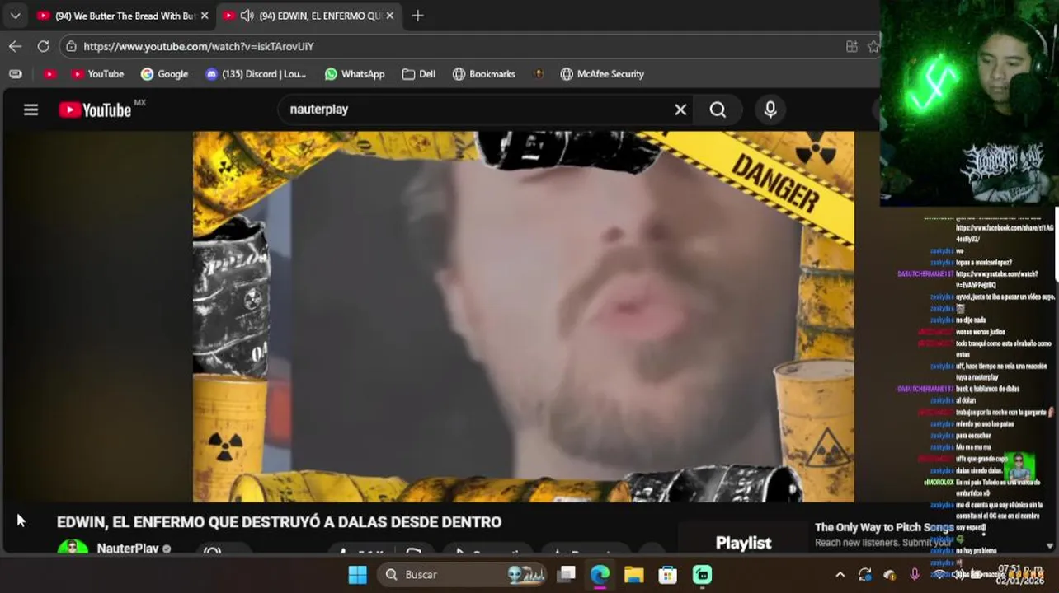Image resolution: width=1059 pixels, height=593 pixels.
Task: Open the Windows Start menu
Action: tap(358, 574)
